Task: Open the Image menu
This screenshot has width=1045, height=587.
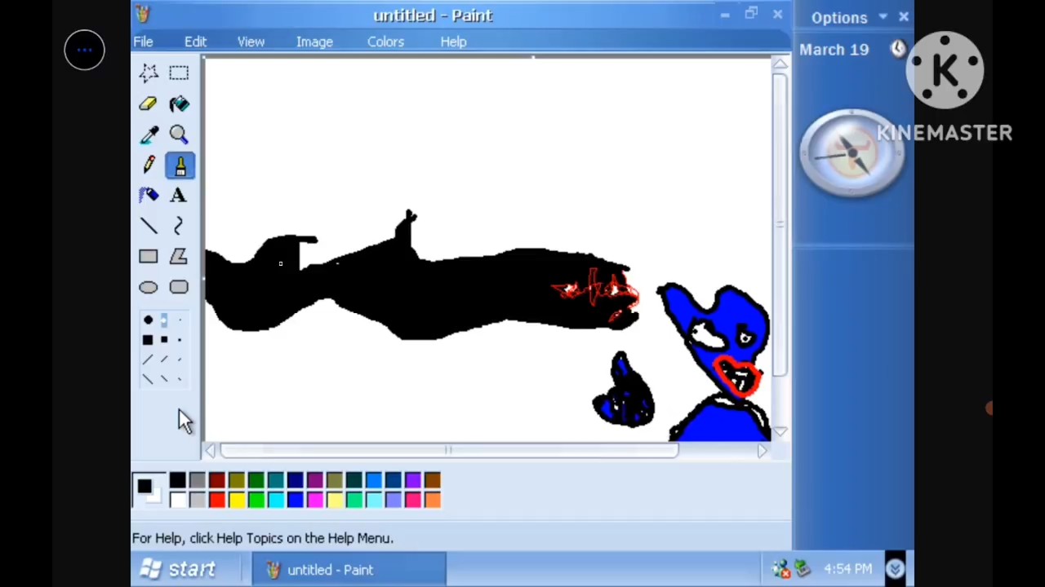Action: tap(314, 42)
